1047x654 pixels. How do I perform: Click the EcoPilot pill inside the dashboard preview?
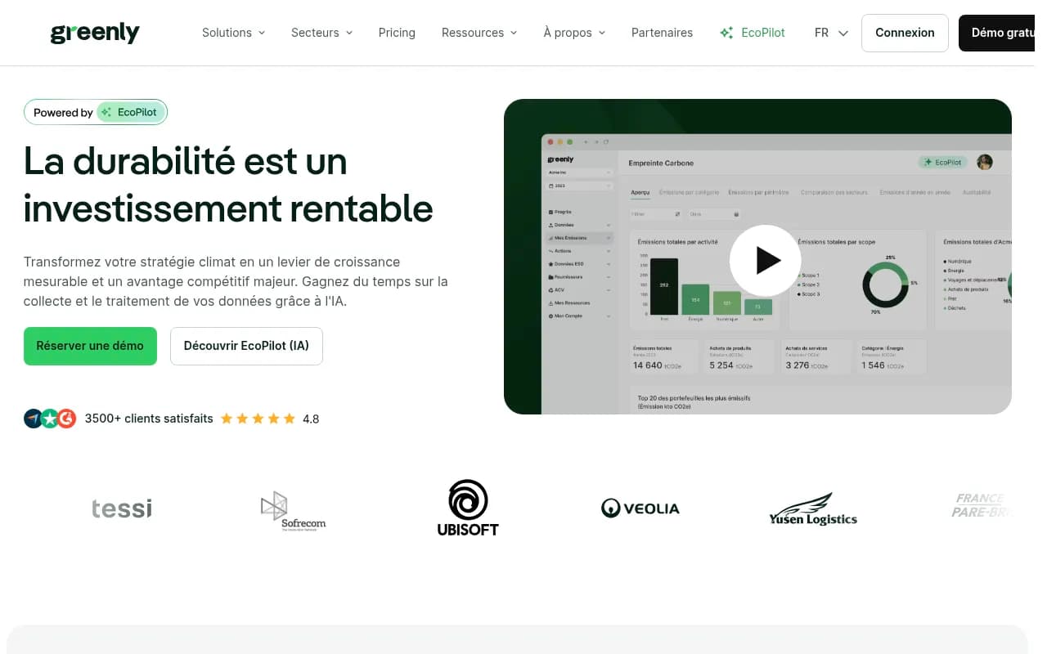pyautogui.click(x=942, y=162)
